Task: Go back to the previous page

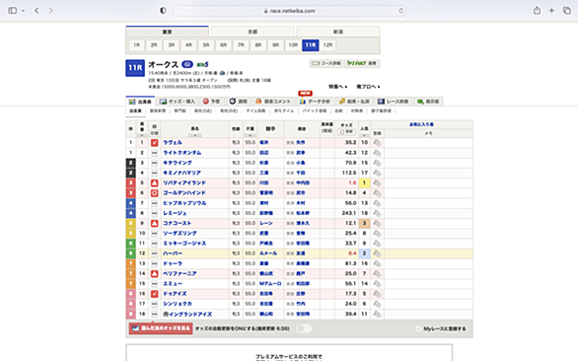Action: point(36,11)
